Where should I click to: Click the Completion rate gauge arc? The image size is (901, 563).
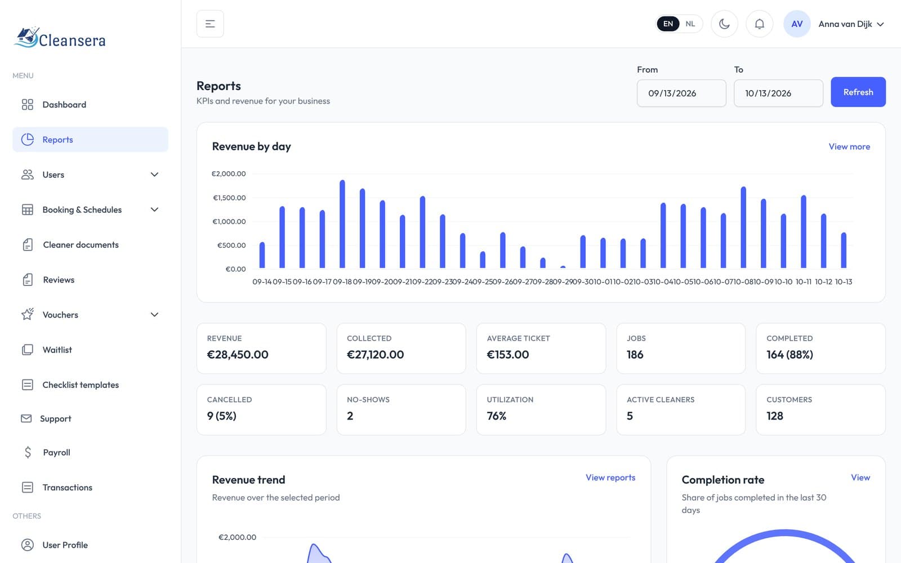784,533
